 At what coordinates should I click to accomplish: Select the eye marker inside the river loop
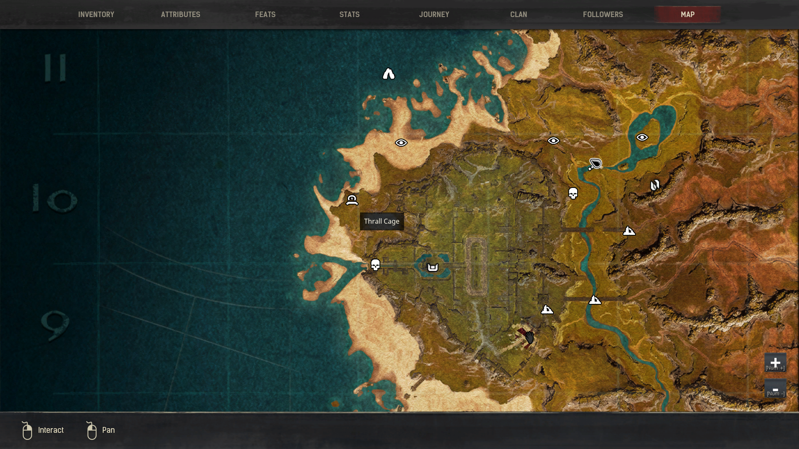pos(642,137)
